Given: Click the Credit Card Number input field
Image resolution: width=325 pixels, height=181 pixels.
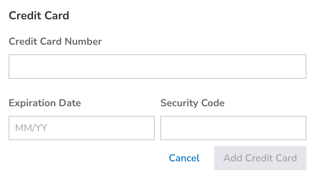Looking at the screenshot, I should click(x=157, y=67).
